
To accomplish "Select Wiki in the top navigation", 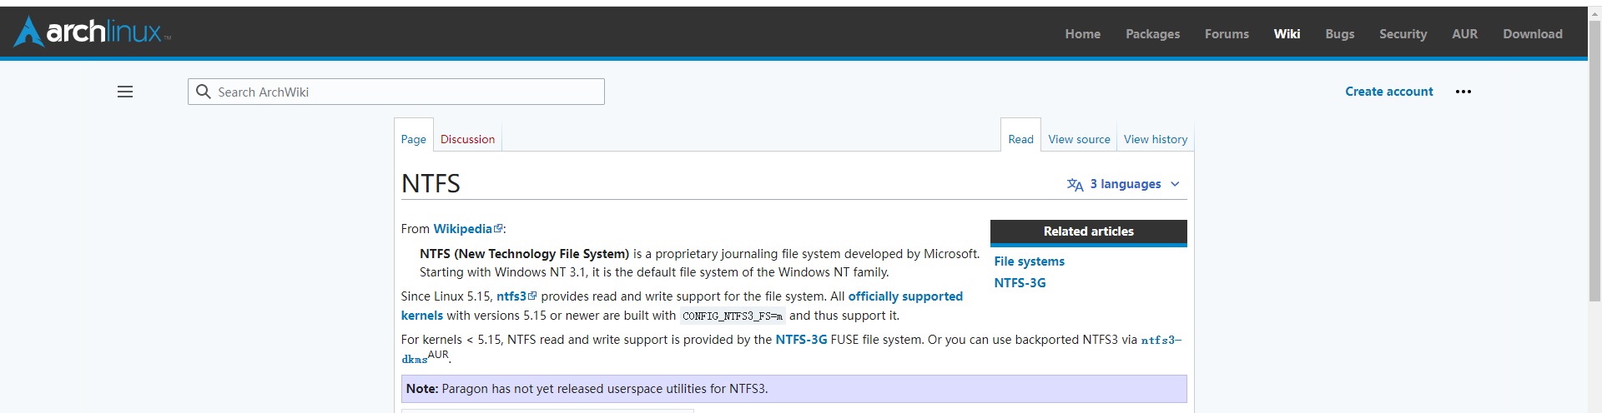I will 1287,34.
